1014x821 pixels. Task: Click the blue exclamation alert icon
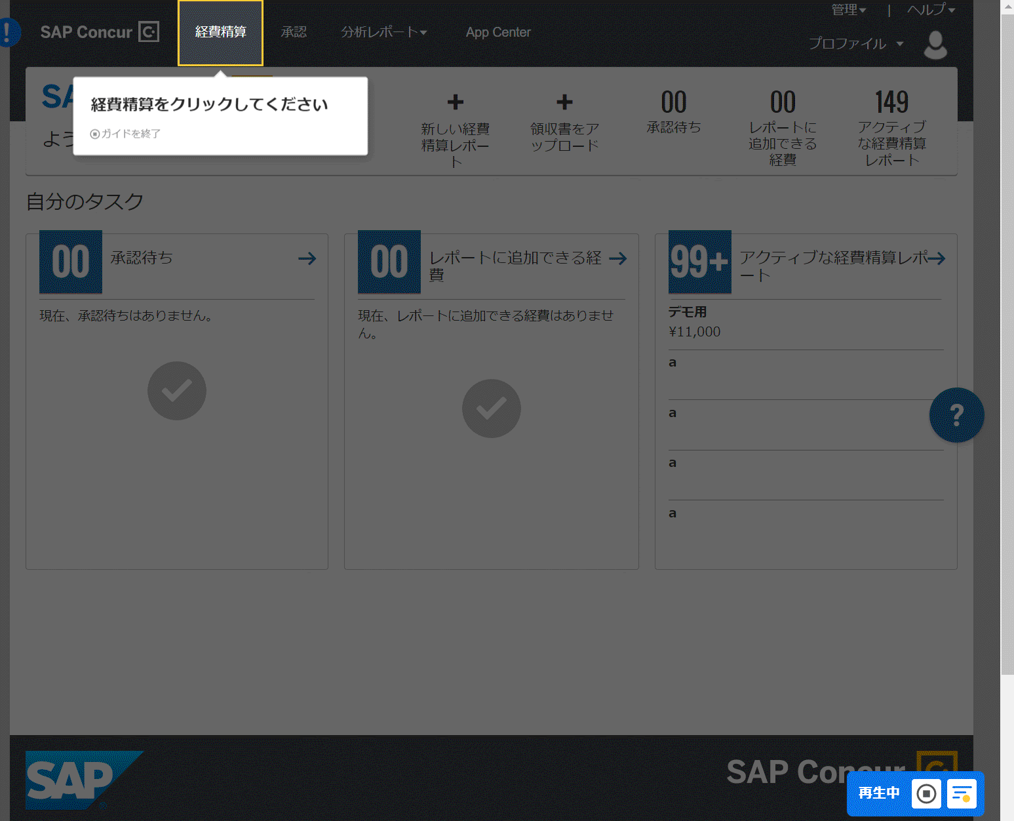[9, 32]
